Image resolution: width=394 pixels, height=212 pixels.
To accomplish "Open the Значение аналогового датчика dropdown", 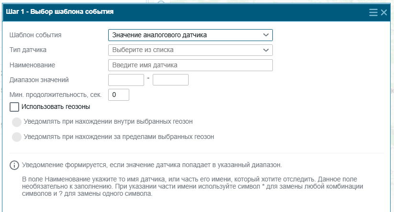I will [191, 35].
